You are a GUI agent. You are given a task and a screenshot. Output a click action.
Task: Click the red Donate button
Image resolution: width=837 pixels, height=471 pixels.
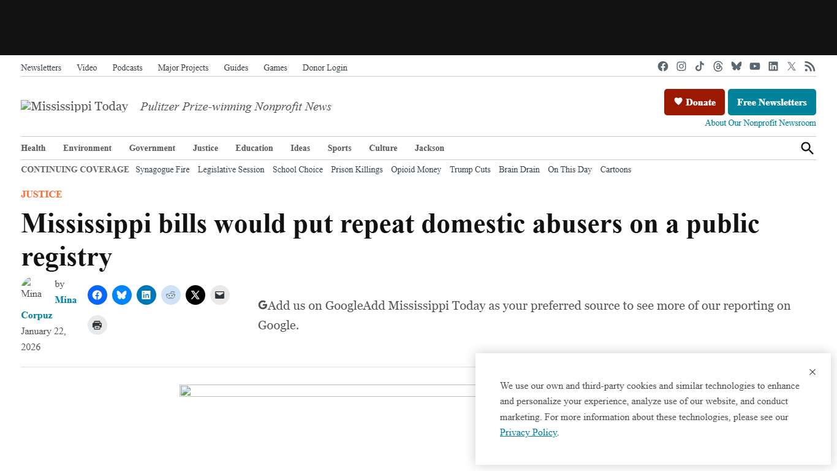coord(694,102)
